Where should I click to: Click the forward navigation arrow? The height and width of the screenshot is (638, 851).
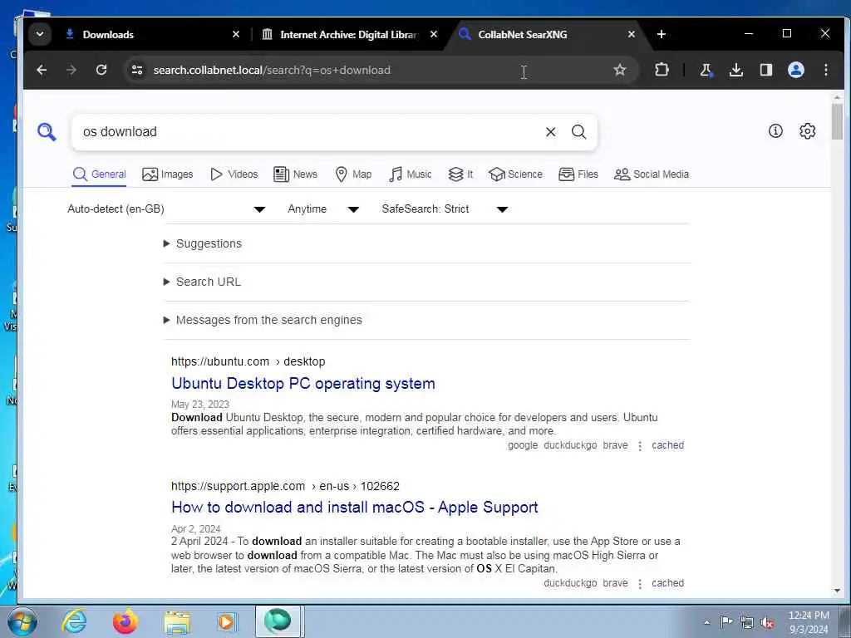coord(71,70)
